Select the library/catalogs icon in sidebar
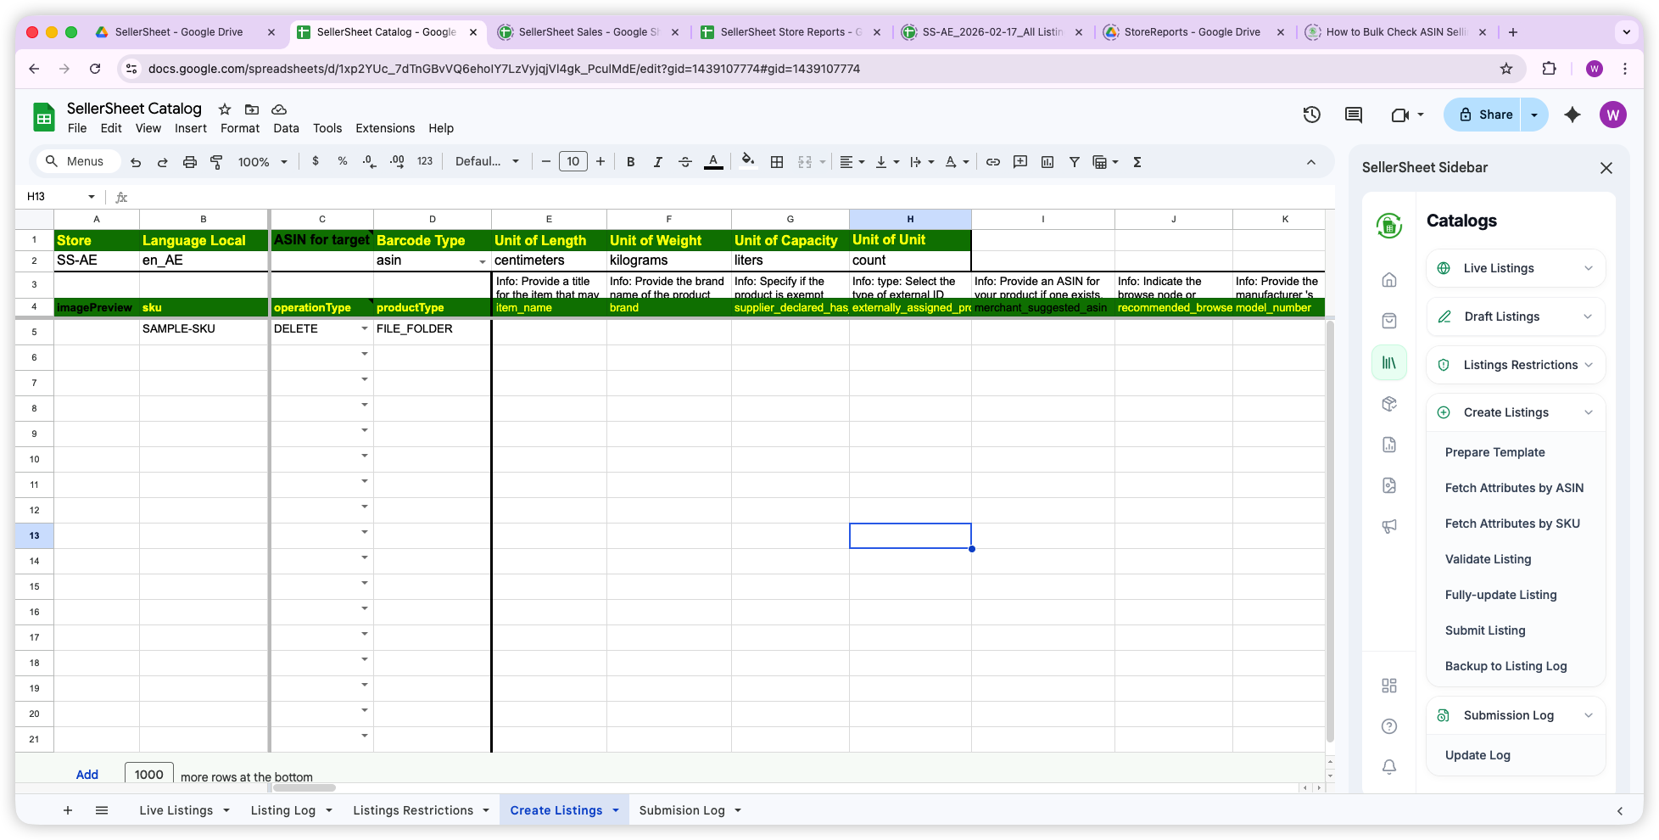This screenshot has width=1659, height=840. pyautogui.click(x=1388, y=362)
